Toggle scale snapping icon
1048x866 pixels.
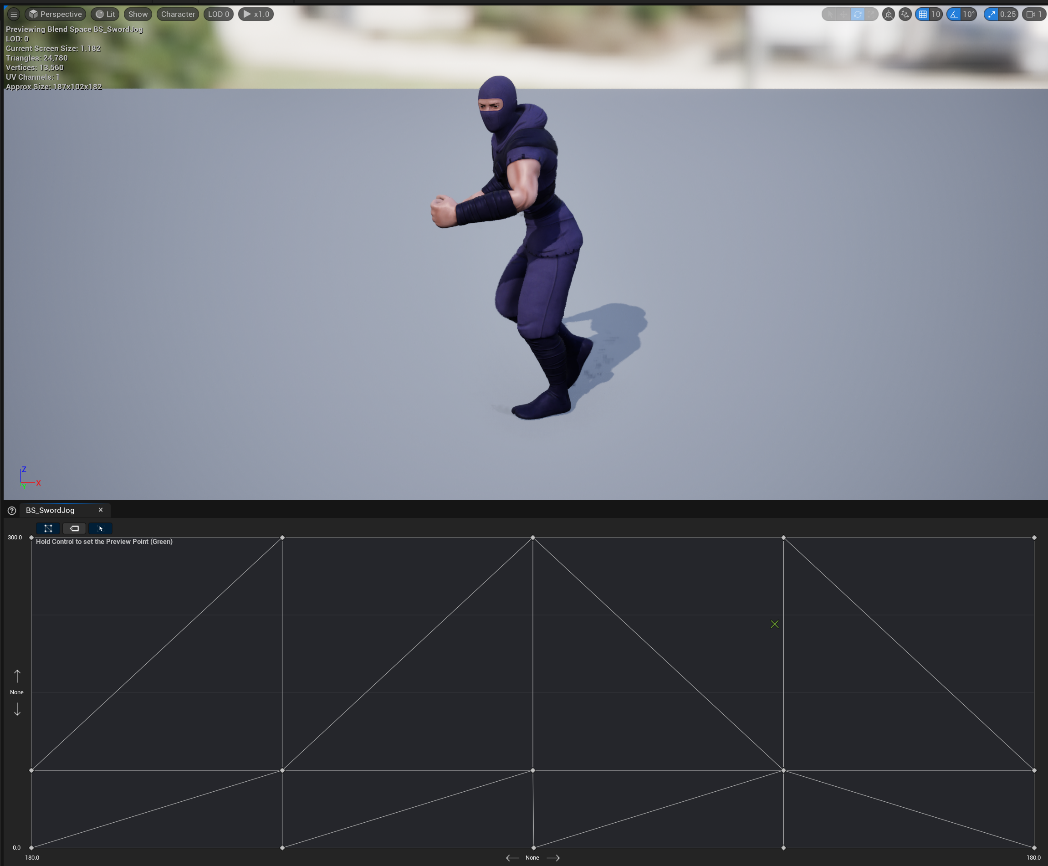tap(992, 14)
